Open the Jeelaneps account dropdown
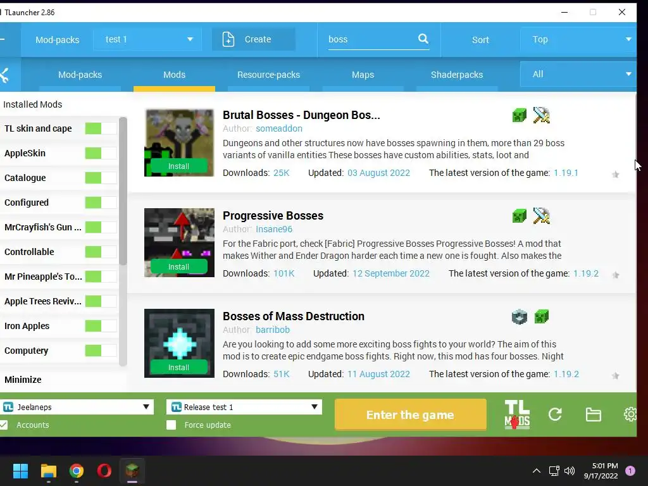The image size is (648, 486). tap(77, 407)
